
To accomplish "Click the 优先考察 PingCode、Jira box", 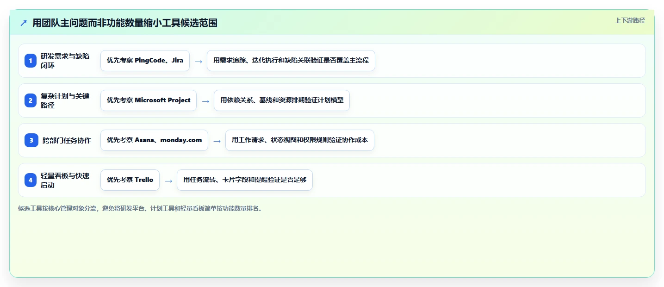I will (x=145, y=61).
